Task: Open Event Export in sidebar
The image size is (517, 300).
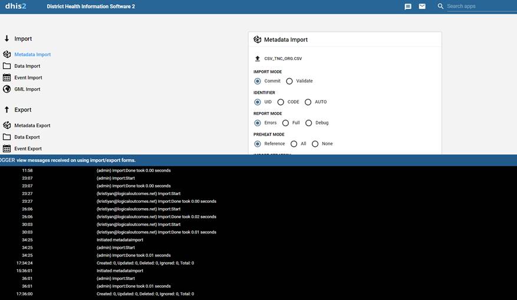Action: pos(28,149)
